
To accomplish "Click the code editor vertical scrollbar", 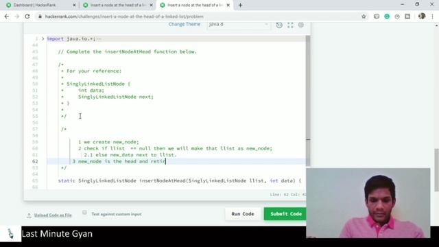I will coord(308,101).
